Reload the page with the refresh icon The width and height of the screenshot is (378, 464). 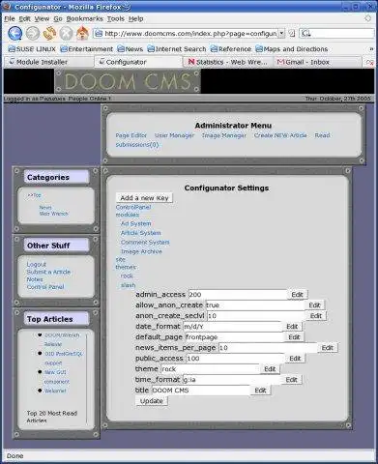click(49, 33)
